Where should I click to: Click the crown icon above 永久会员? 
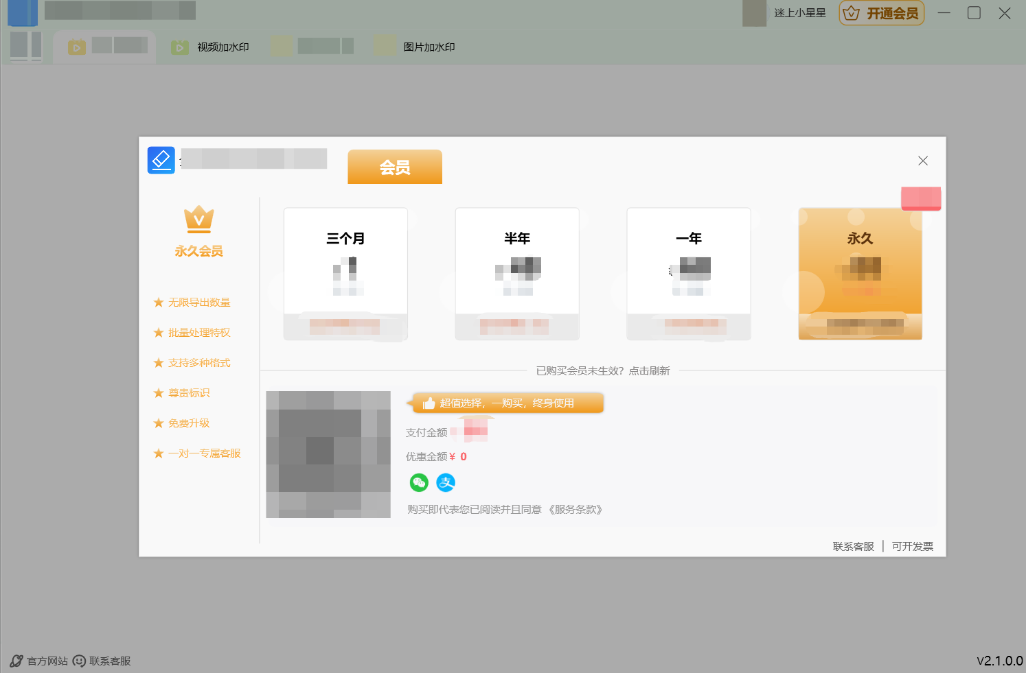pyautogui.click(x=198, y=218)
